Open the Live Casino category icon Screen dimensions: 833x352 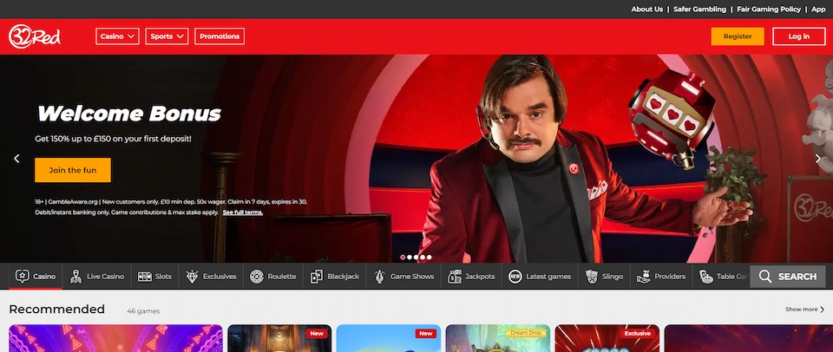(x=76, y=277)
